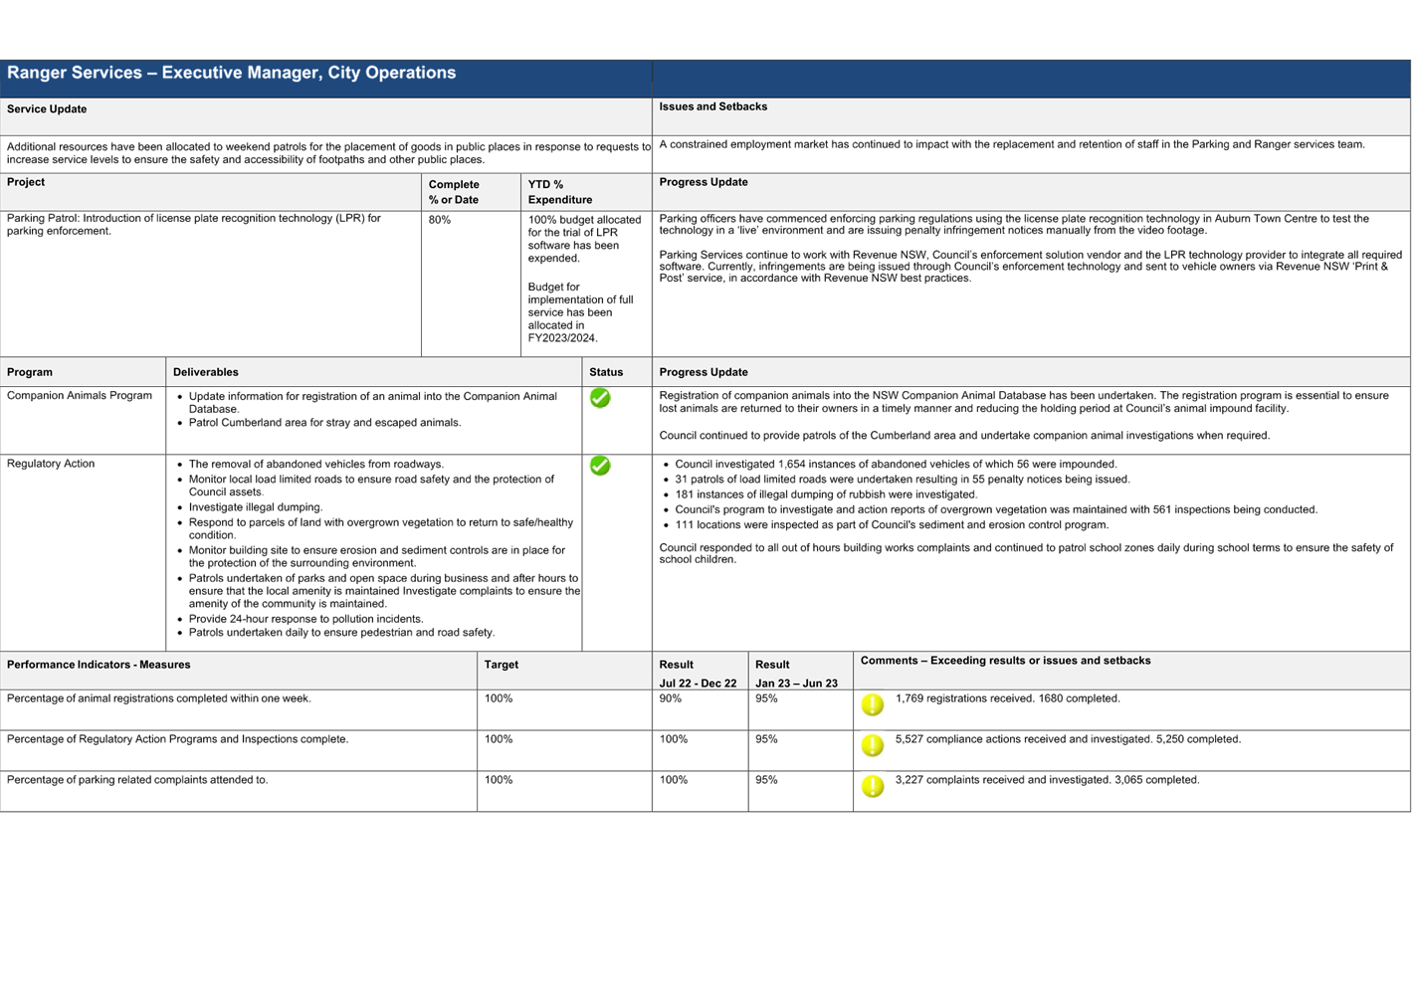1414x983 pixels.
Task: Click the 'Service Update' header
Action: (47, 109)
